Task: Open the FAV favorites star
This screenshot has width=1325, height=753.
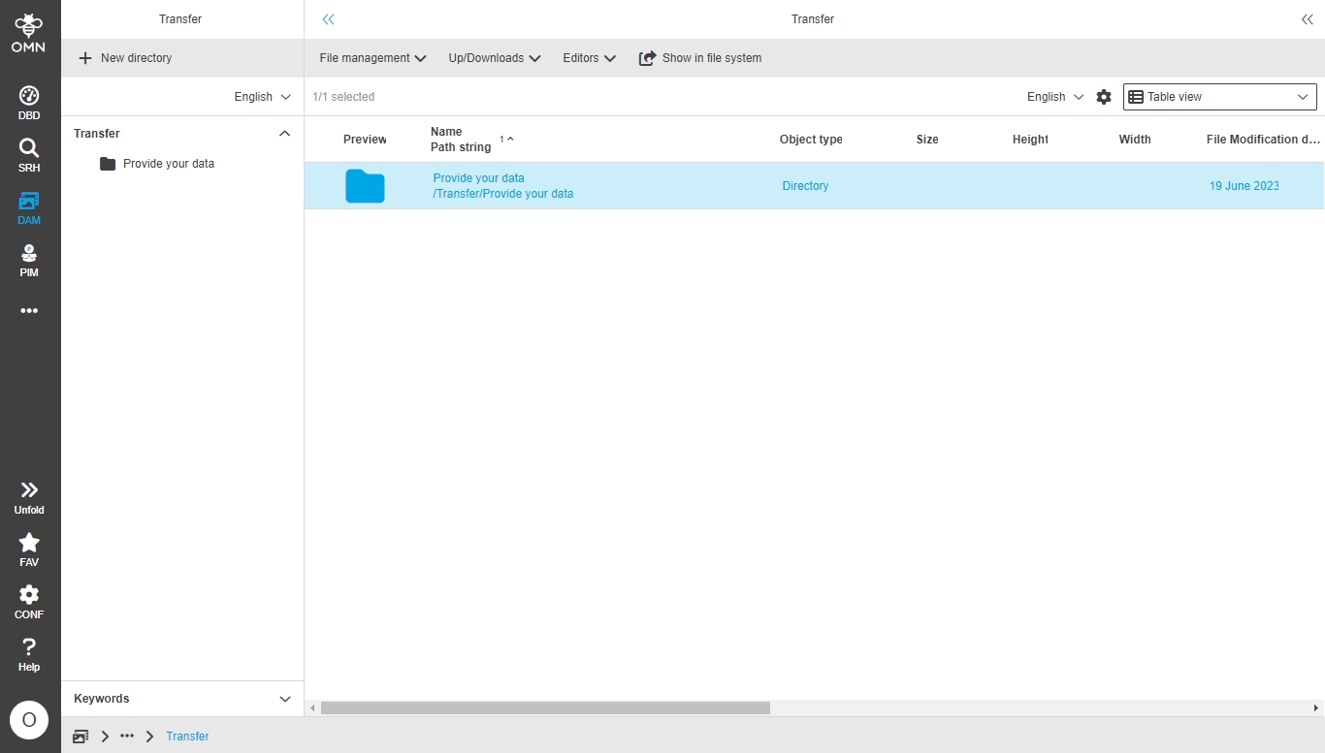Action: tap(29, 549)
